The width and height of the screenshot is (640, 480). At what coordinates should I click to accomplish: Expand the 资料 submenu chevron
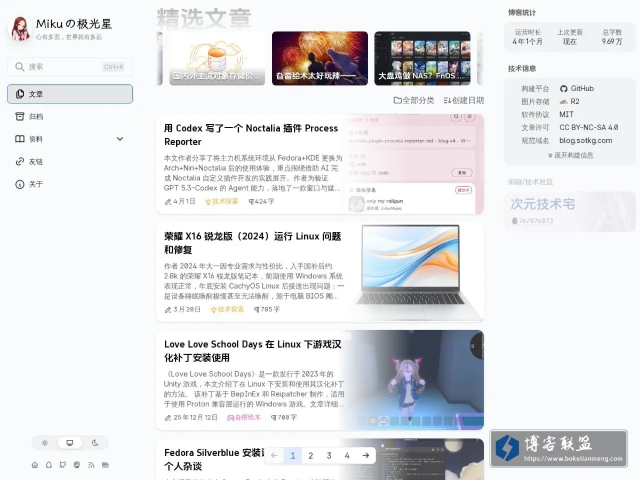pyautogui.click(x=119, y=139)
